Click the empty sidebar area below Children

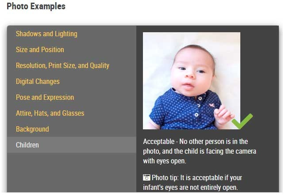71,172
